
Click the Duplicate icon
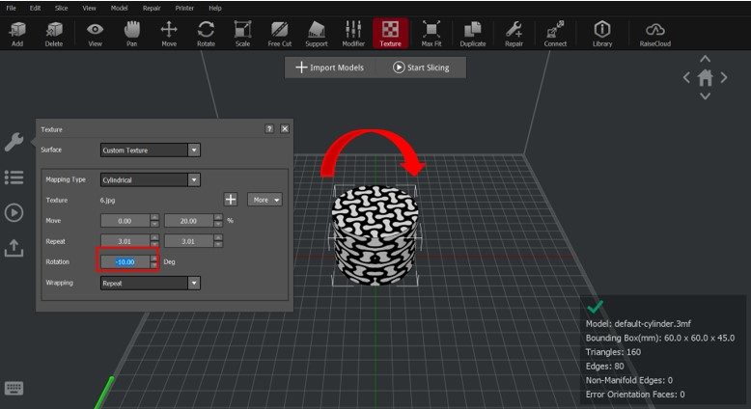tap(473, 34)
